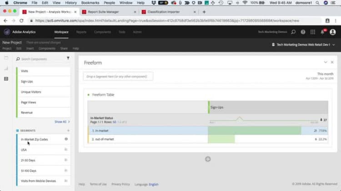Open the History menu in menu bar
The height and width of the screenshot is (191, 341).
[x=71, y=3]
